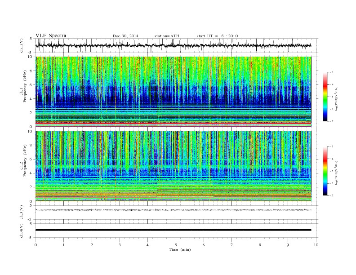Click inside the ch.2 spectrogram panel

pyautogui.click(x=173, y=166)
